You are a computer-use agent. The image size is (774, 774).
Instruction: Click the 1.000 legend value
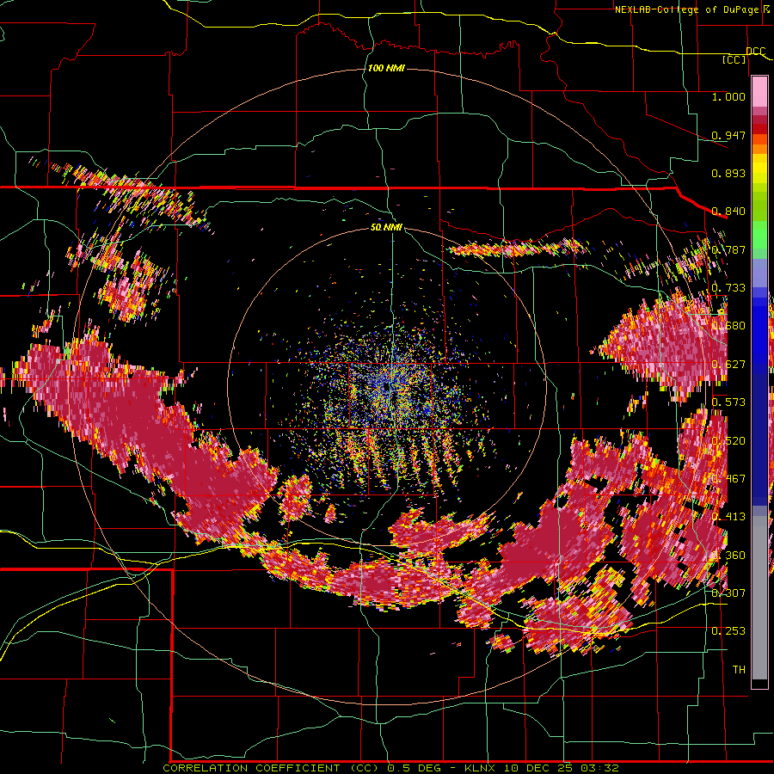point(728,96)
